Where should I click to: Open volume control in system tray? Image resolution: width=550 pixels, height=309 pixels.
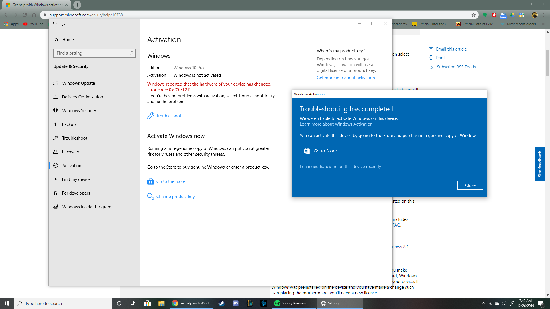pos(504,303)
